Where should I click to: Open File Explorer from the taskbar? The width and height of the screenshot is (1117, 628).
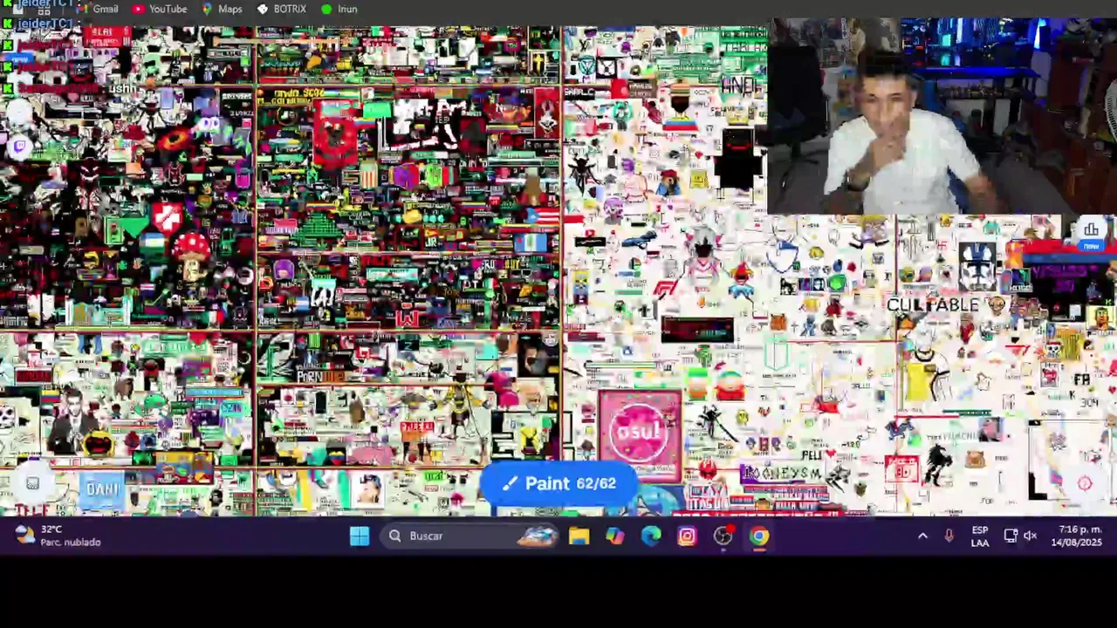point(579,536)
